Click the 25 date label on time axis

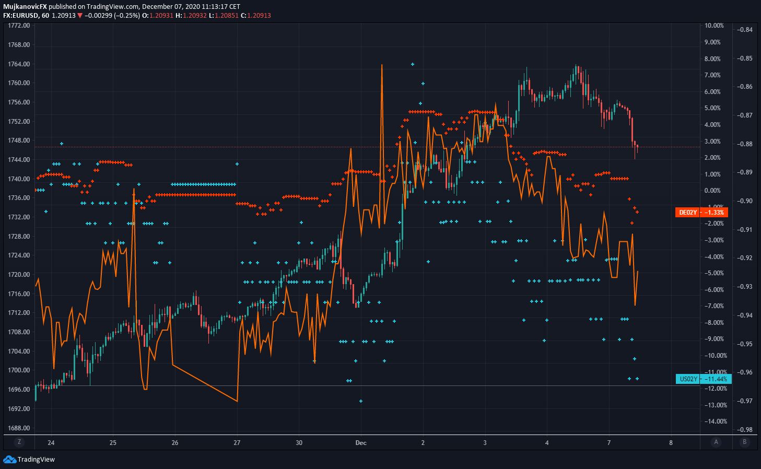[113, 443]
